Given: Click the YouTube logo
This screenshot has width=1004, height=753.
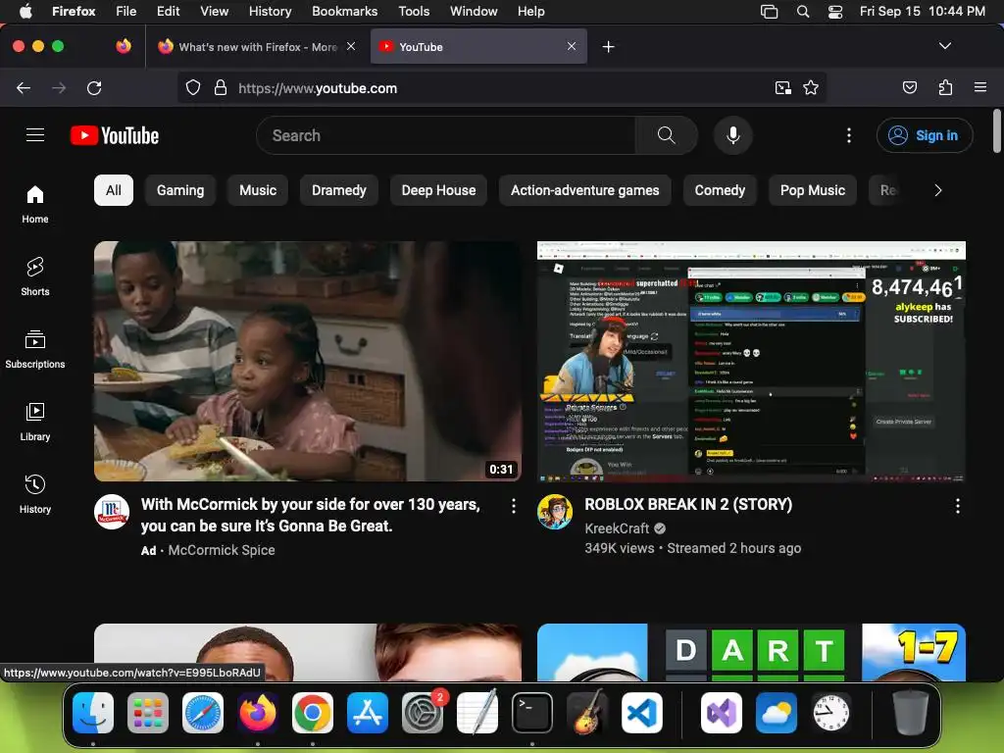Looking at the screenshot, I should click(x=115, y=135).
